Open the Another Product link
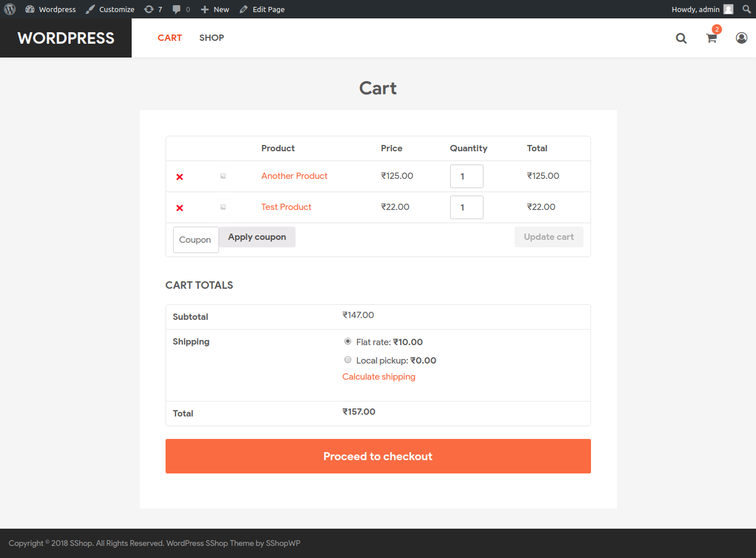 coord(294,176)
